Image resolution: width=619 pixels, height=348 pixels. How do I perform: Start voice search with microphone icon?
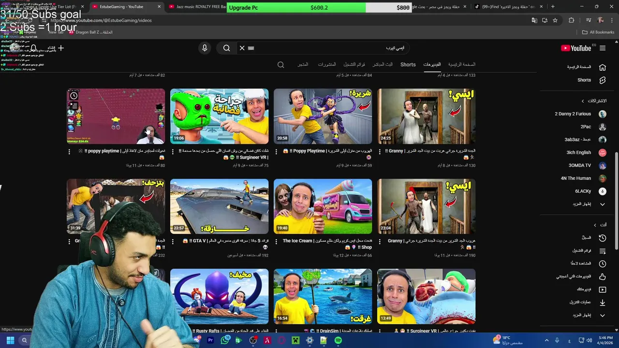point(205,48)
